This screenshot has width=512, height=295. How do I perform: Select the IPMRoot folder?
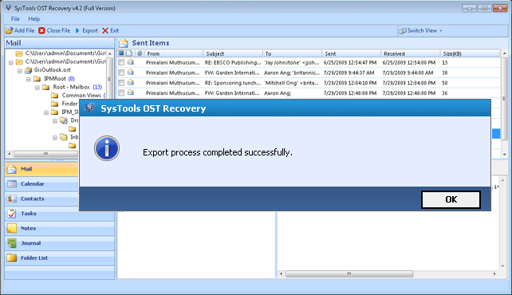point(55,79)
